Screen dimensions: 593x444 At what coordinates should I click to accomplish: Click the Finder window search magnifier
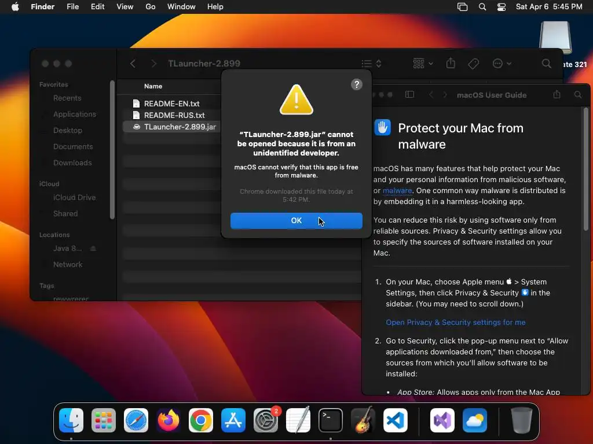(546, 64)
